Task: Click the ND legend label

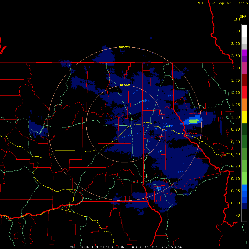Action: click(238, 216)
